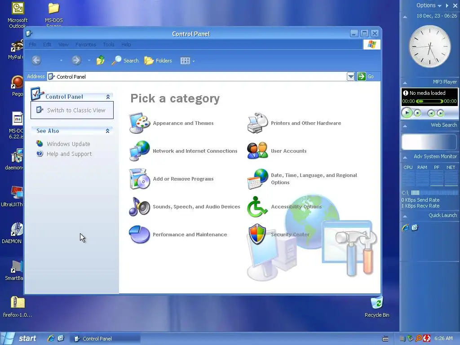Open the sidebar Options dropdown
Screen dimensions: 460x345
(x=429, y=5)
